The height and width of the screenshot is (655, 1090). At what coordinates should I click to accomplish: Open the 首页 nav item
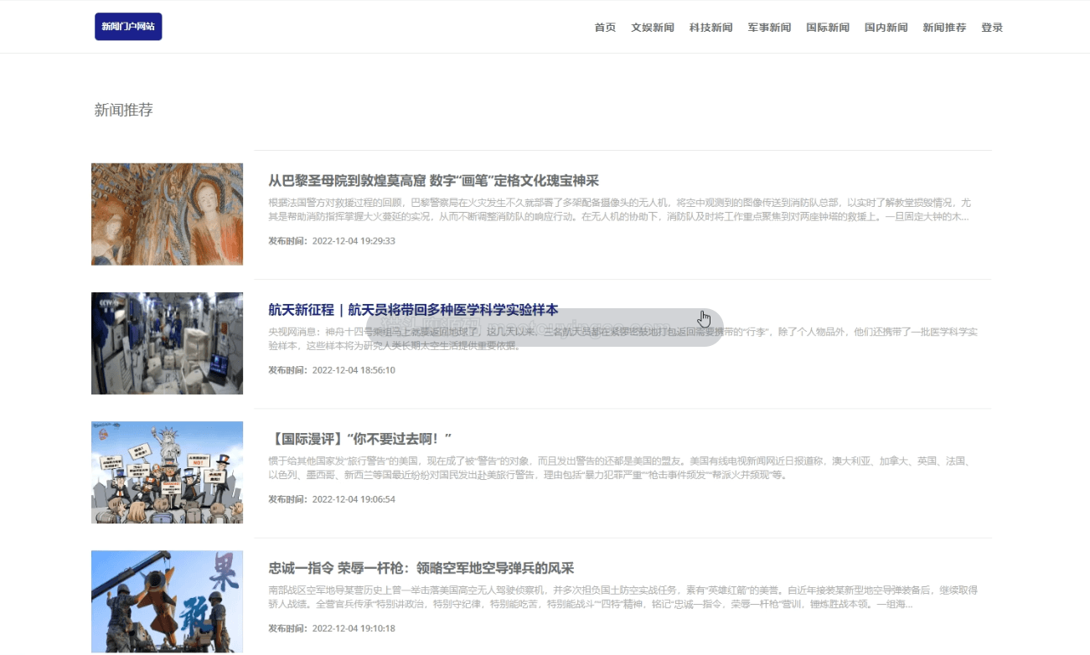click(605, 28)
